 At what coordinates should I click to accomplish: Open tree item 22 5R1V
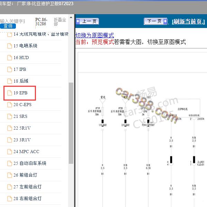pos(22,128)
